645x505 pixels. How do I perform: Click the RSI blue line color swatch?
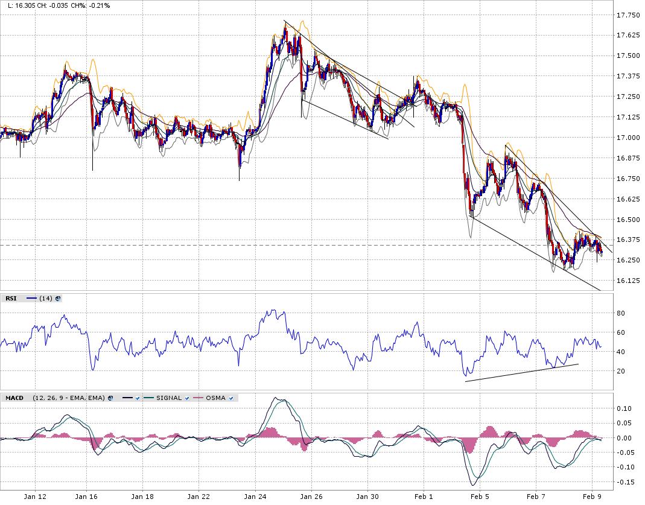point(32,298)
